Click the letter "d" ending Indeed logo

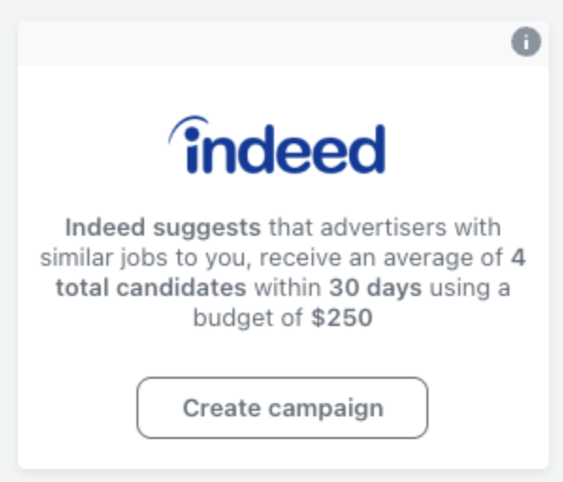(x=367, y=149)
